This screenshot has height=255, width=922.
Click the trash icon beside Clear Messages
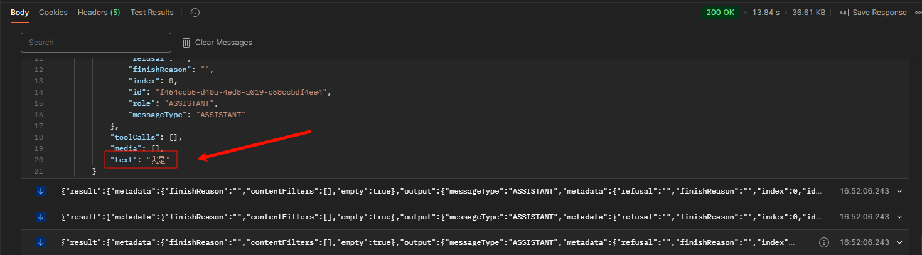tap(186, 43)
